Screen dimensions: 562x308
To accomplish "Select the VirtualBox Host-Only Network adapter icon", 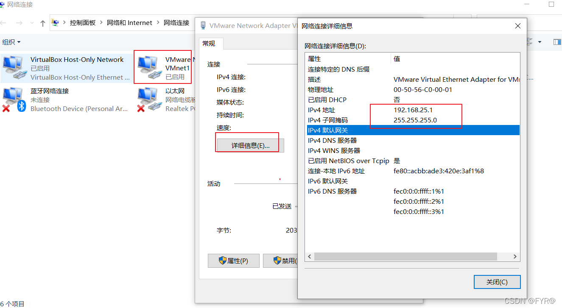I will click(14, 68).
